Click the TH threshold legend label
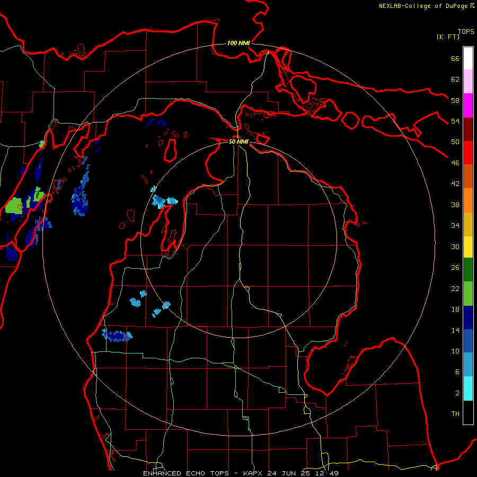Viewport: 477px width, 477px height. tap(455, 414)
